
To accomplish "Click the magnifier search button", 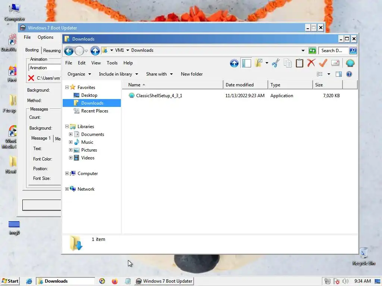I will coord(353,50).
